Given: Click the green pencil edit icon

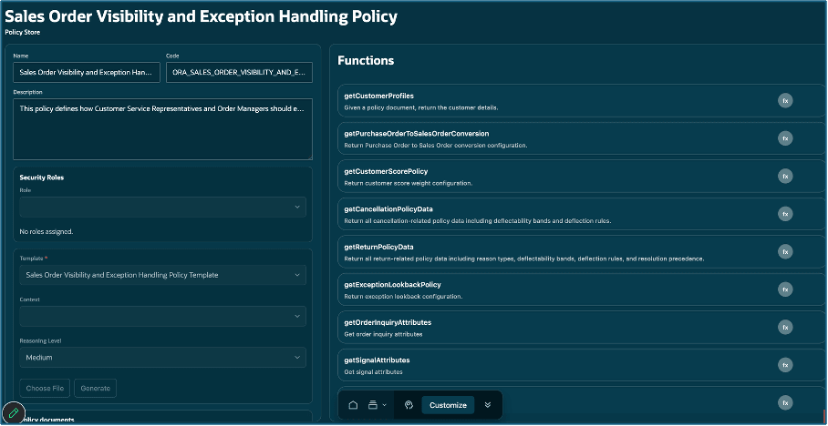Looking at the screenshot, I should 14,412.
